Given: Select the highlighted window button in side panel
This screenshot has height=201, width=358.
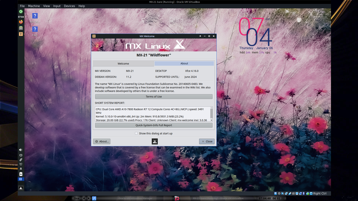Looking at the screenshot, I should [21, 179].
